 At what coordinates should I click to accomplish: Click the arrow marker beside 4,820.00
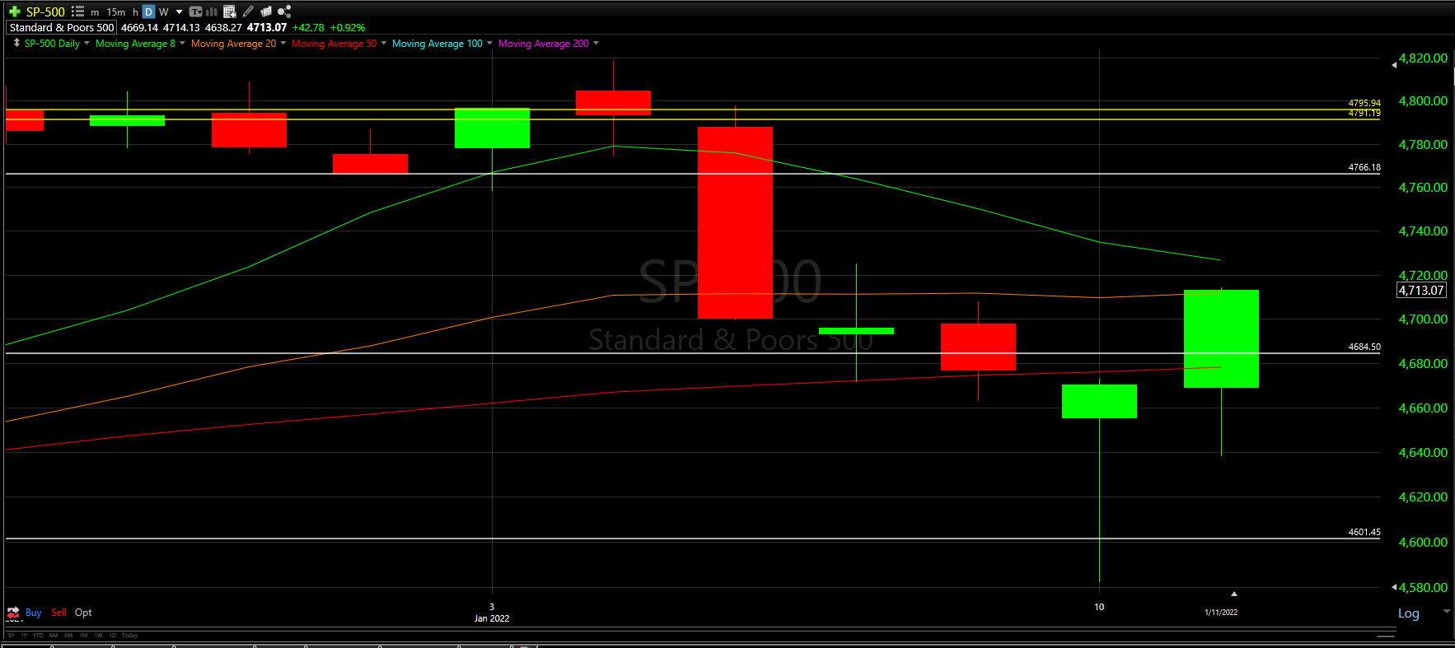coord(1394,65)
